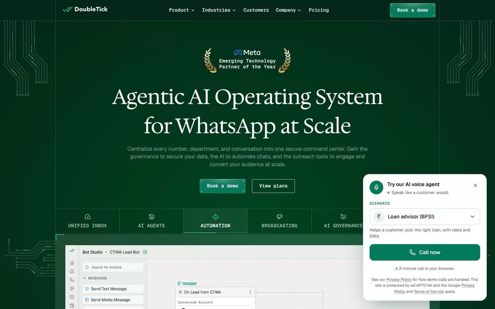Click the hero Book a demo button
Viewport: 495px width, 309px height.
(223, 186)
